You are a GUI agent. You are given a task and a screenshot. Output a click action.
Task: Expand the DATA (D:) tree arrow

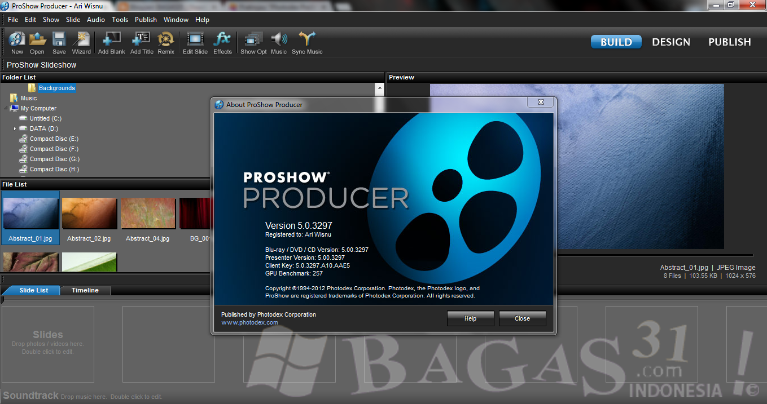point(15,128)
